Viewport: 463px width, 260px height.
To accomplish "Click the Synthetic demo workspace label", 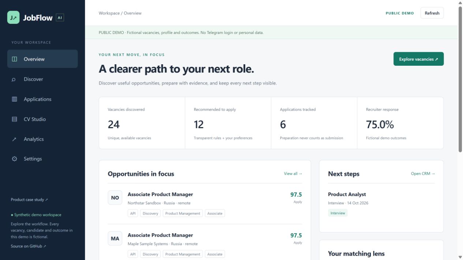I will pos(36,215).
